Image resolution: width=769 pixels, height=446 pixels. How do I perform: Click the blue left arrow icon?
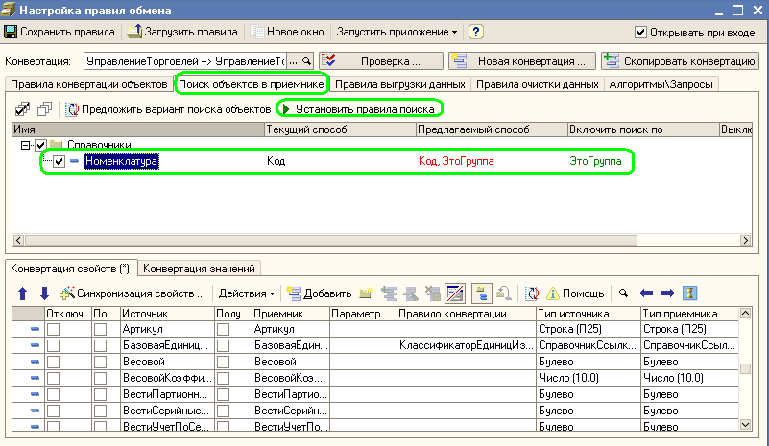click(x=646, y=293)
